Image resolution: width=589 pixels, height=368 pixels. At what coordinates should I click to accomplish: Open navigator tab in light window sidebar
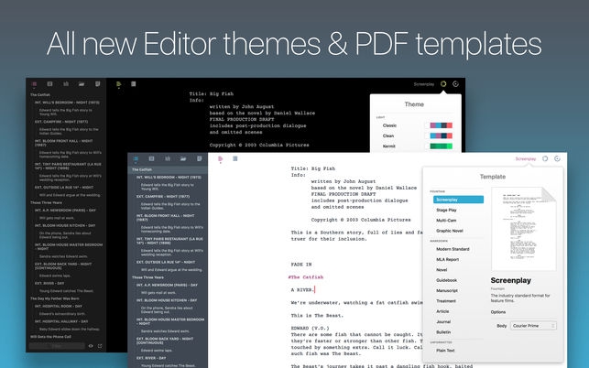pyautogui.click(x=136, y=159)
